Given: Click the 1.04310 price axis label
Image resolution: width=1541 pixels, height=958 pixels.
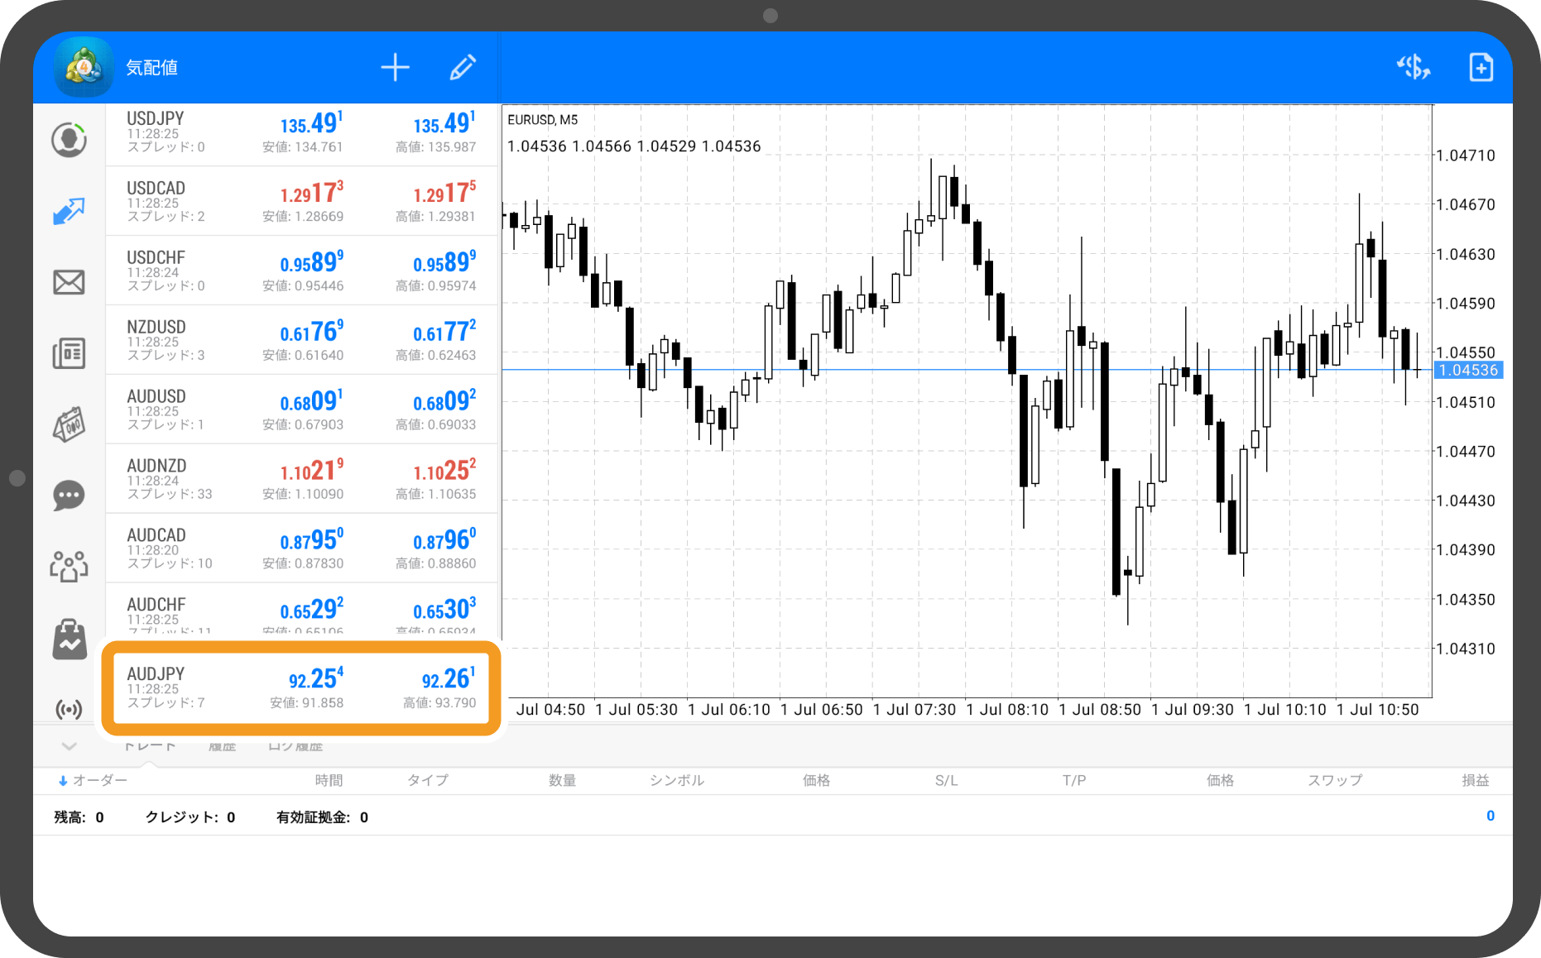Looking at the screenshot, I should [x=1466, y=649].
